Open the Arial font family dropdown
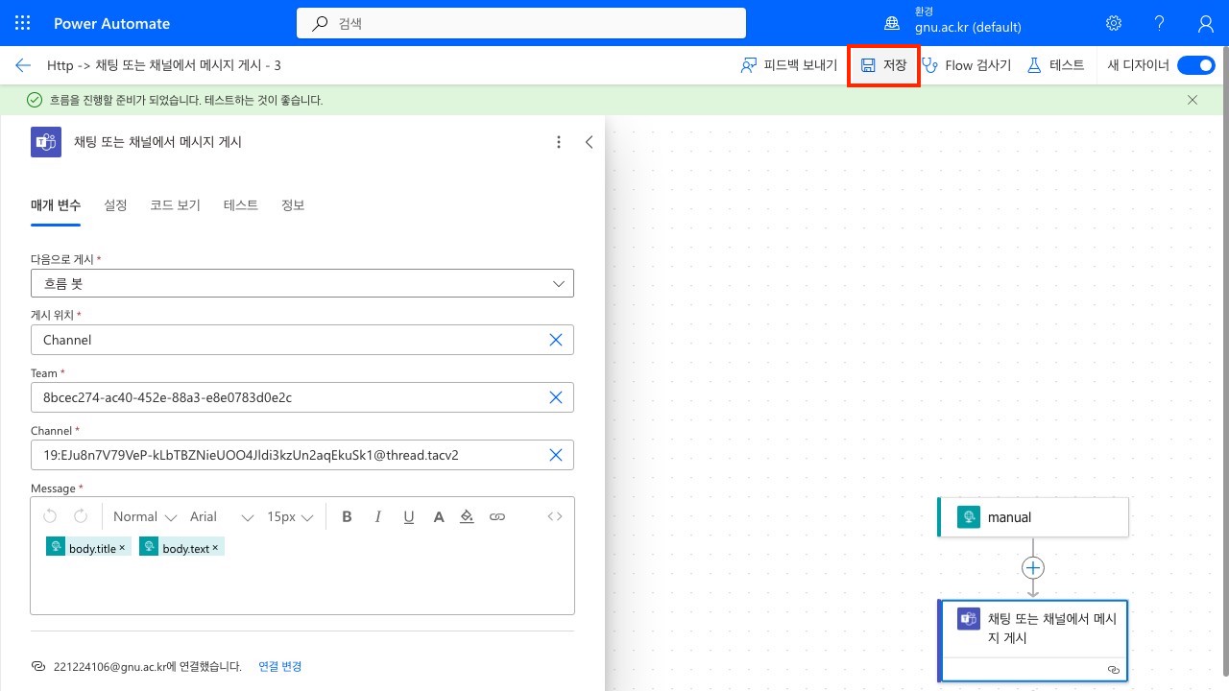This screenshot has width=1229, height=691. coord(221,516)
